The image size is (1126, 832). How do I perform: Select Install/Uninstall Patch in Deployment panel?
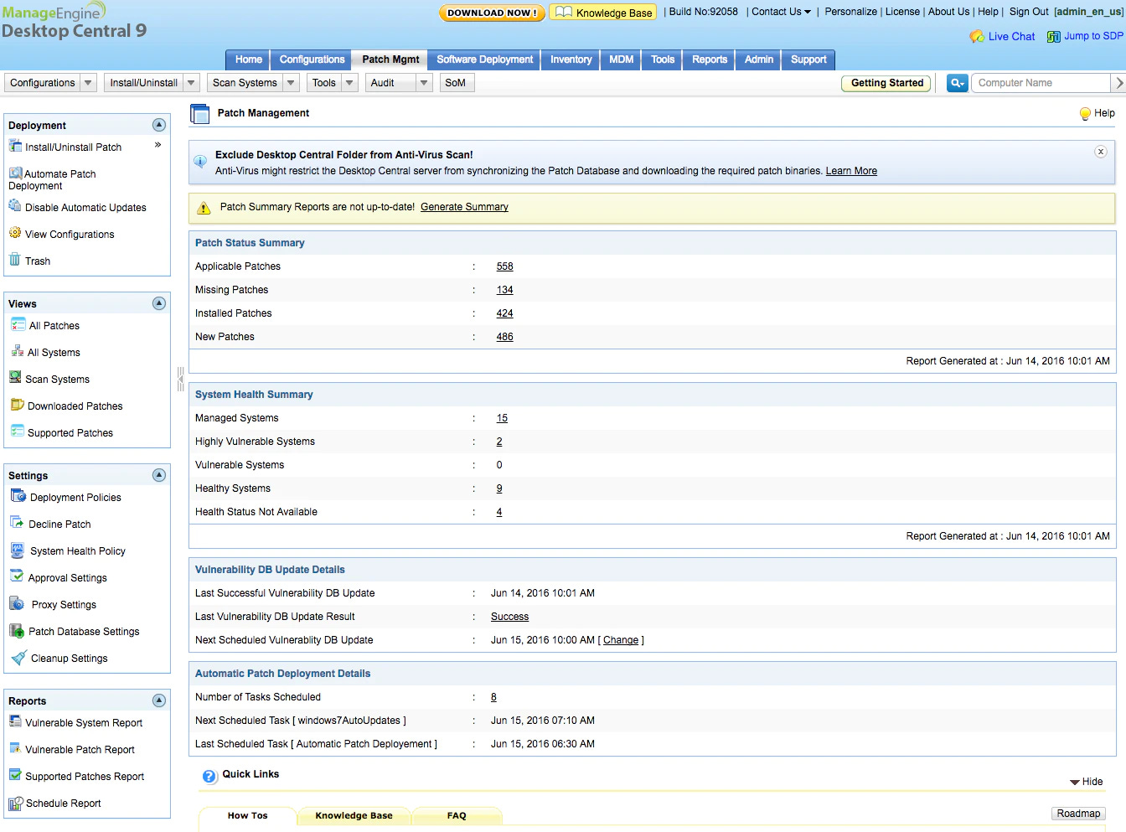pos(74,147)
